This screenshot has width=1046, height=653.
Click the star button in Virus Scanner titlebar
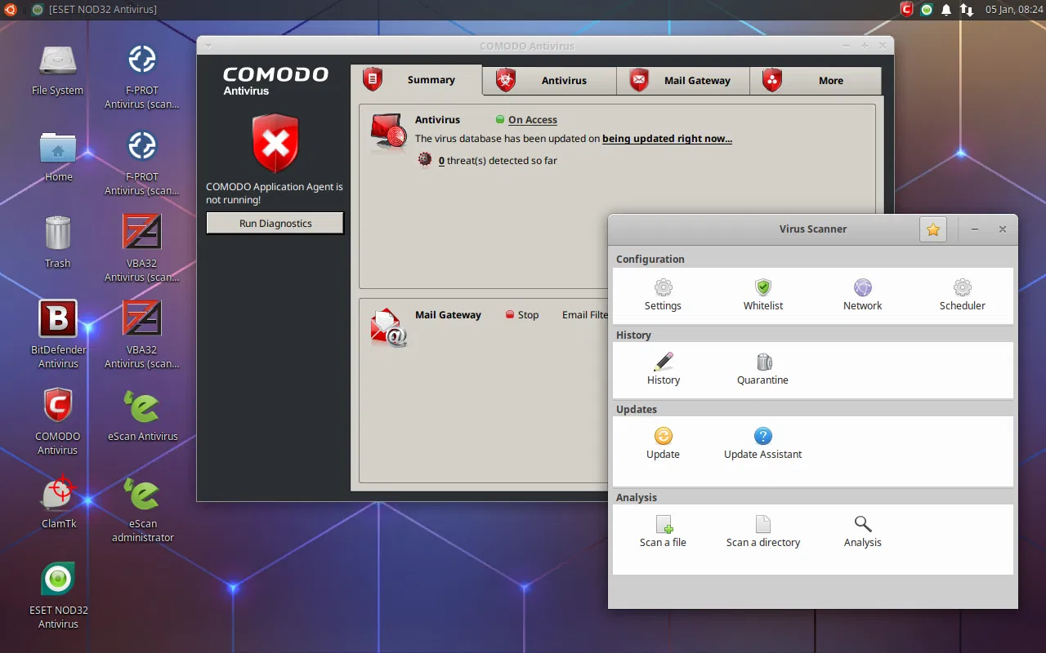[x=933, y=230]
